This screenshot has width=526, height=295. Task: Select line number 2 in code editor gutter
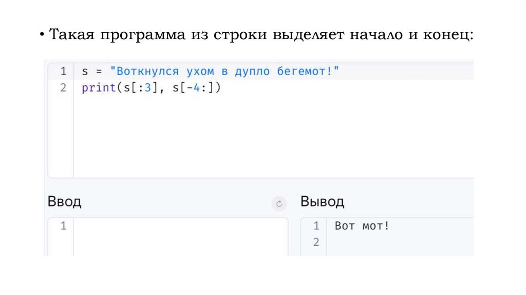pyautogui.click(x=63, y=88)
